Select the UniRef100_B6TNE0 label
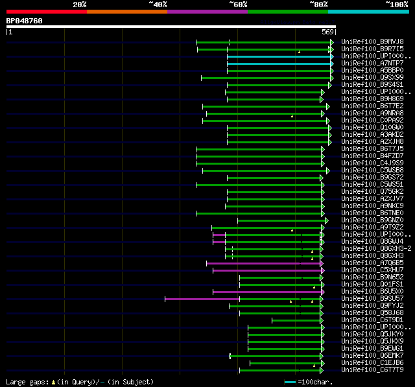The height and width of the screenshot is (387, 415). [x=372, y=213]
